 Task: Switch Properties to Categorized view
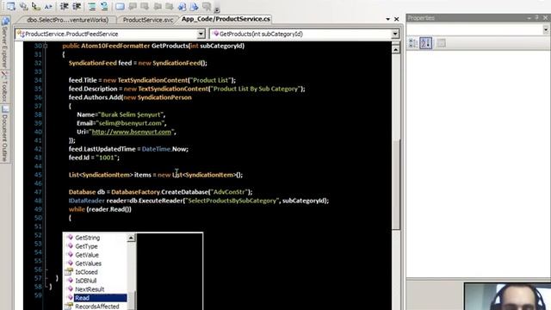click(x=413, y=43)
